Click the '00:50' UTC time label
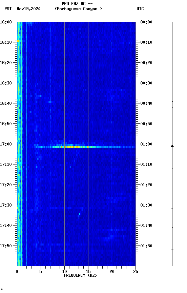The width and height of the screenshot is (187, 293). (146, 124)
